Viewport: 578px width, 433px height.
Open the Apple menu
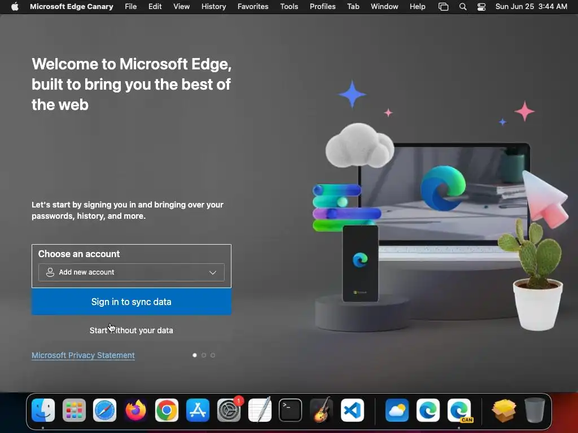click(x=15, y=7)
